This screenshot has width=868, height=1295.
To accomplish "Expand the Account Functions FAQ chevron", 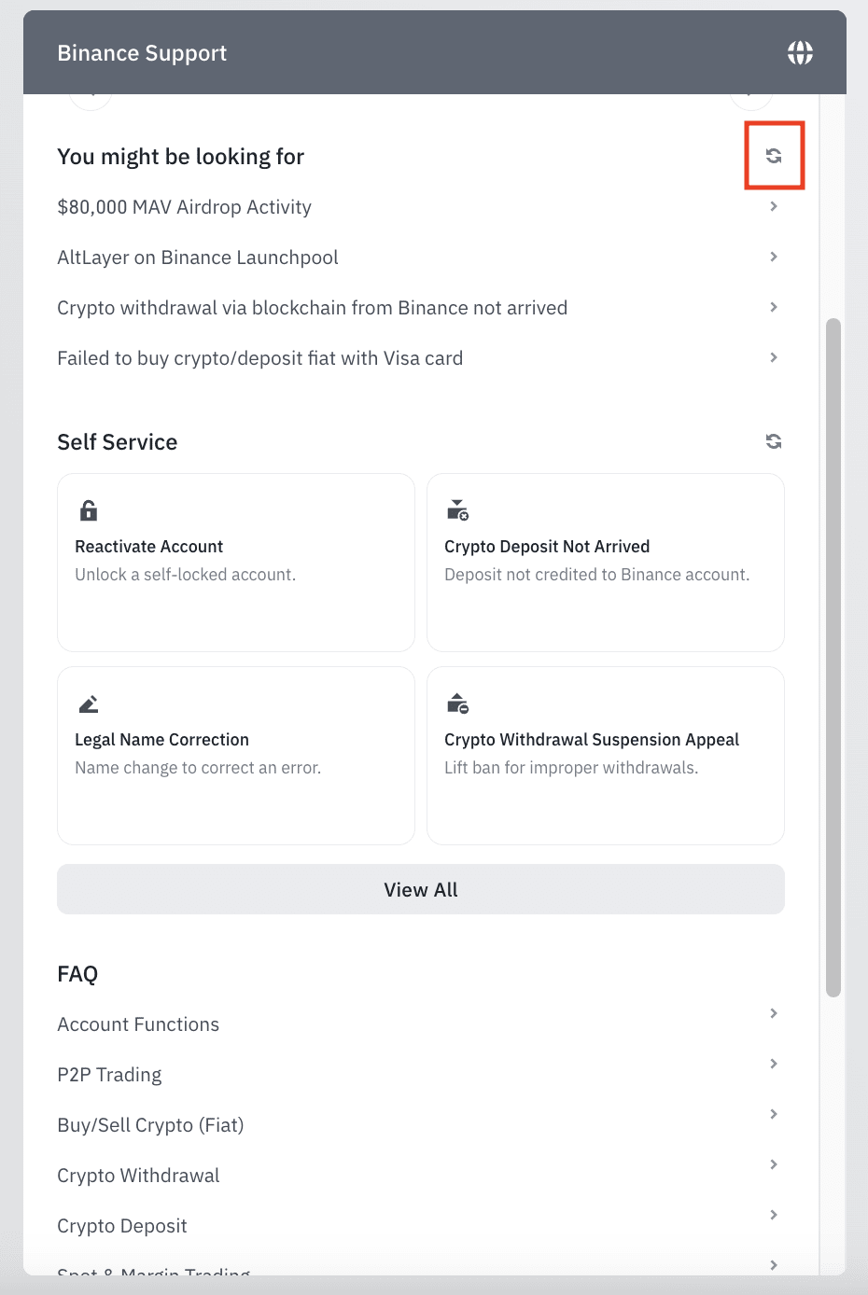I will 774,1013.
